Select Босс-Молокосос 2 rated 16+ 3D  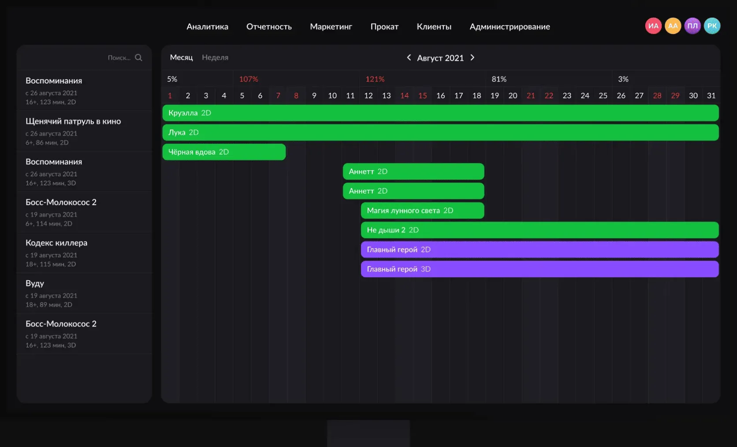[84, 333]
